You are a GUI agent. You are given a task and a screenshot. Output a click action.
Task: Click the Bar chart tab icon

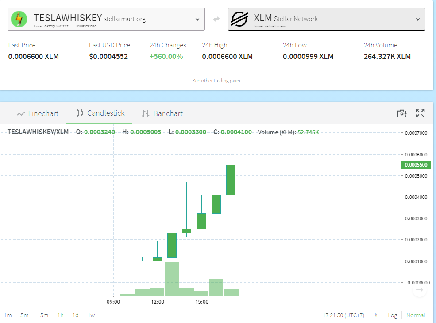pos(146,113)
